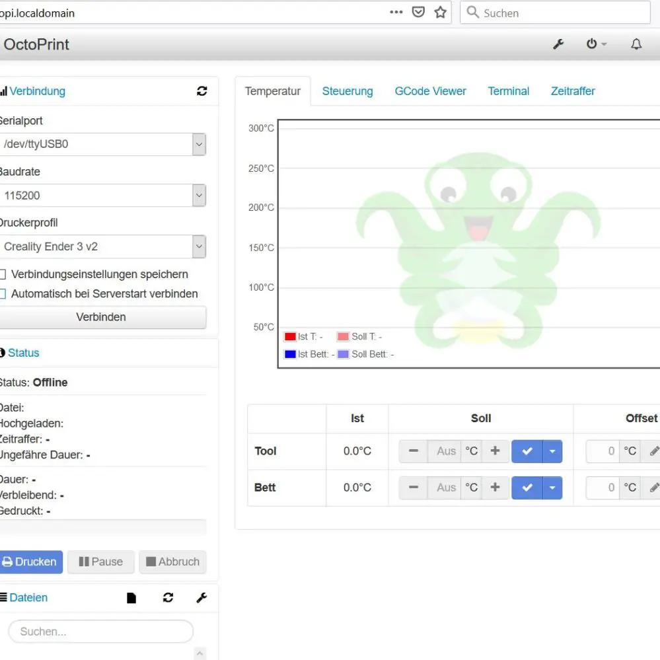Open the browser page actions ellipsis
This screenshot has width=660, height=660.
tap(396, 12)
